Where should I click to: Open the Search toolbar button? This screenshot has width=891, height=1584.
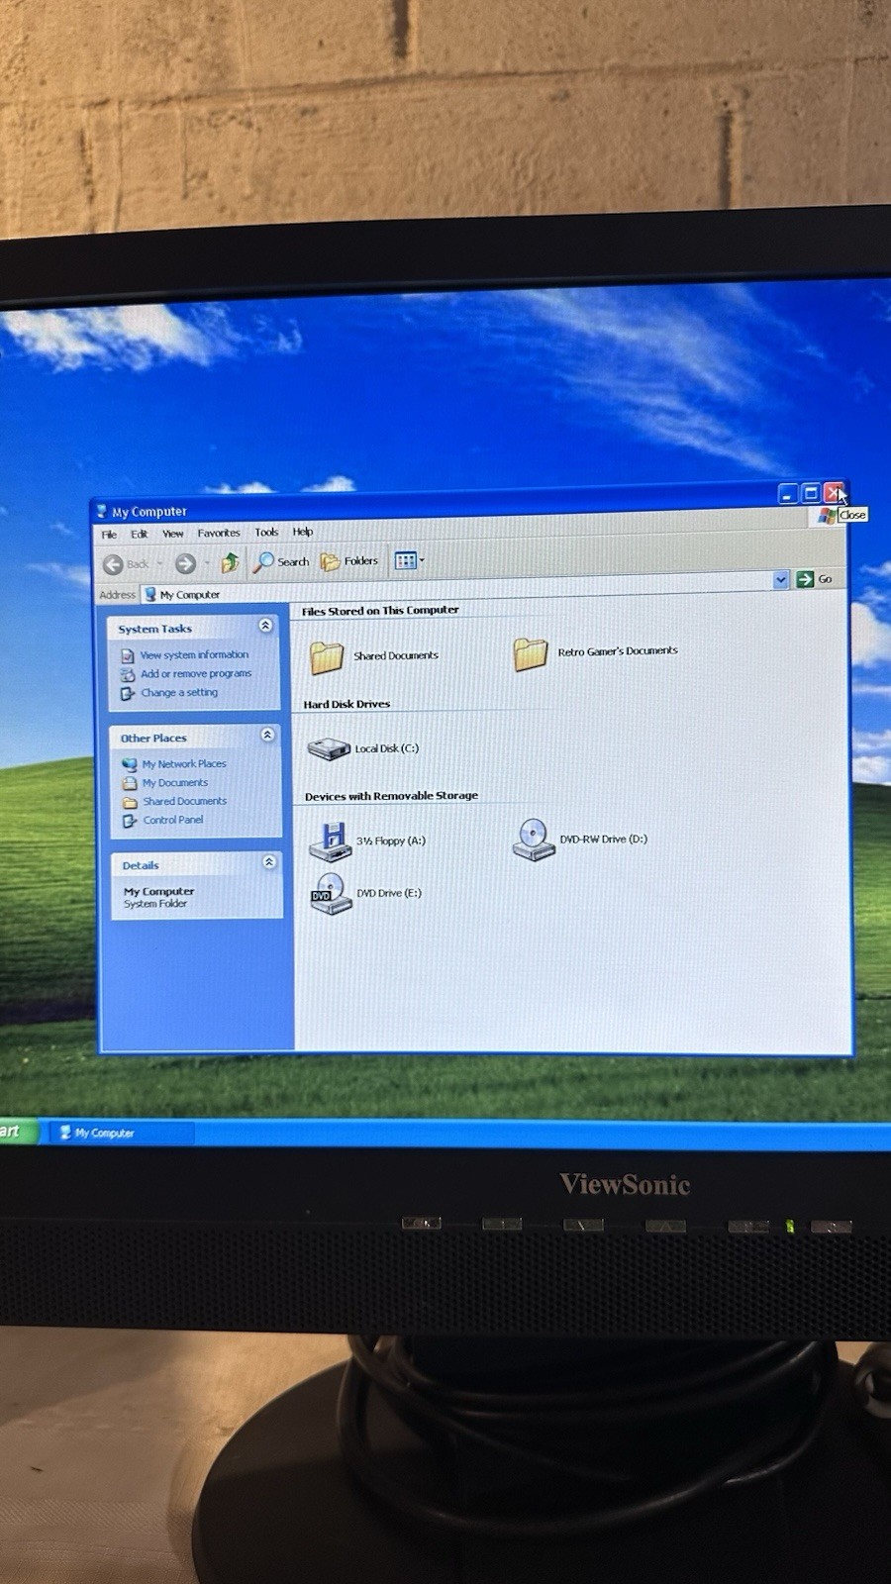(282, 561)
